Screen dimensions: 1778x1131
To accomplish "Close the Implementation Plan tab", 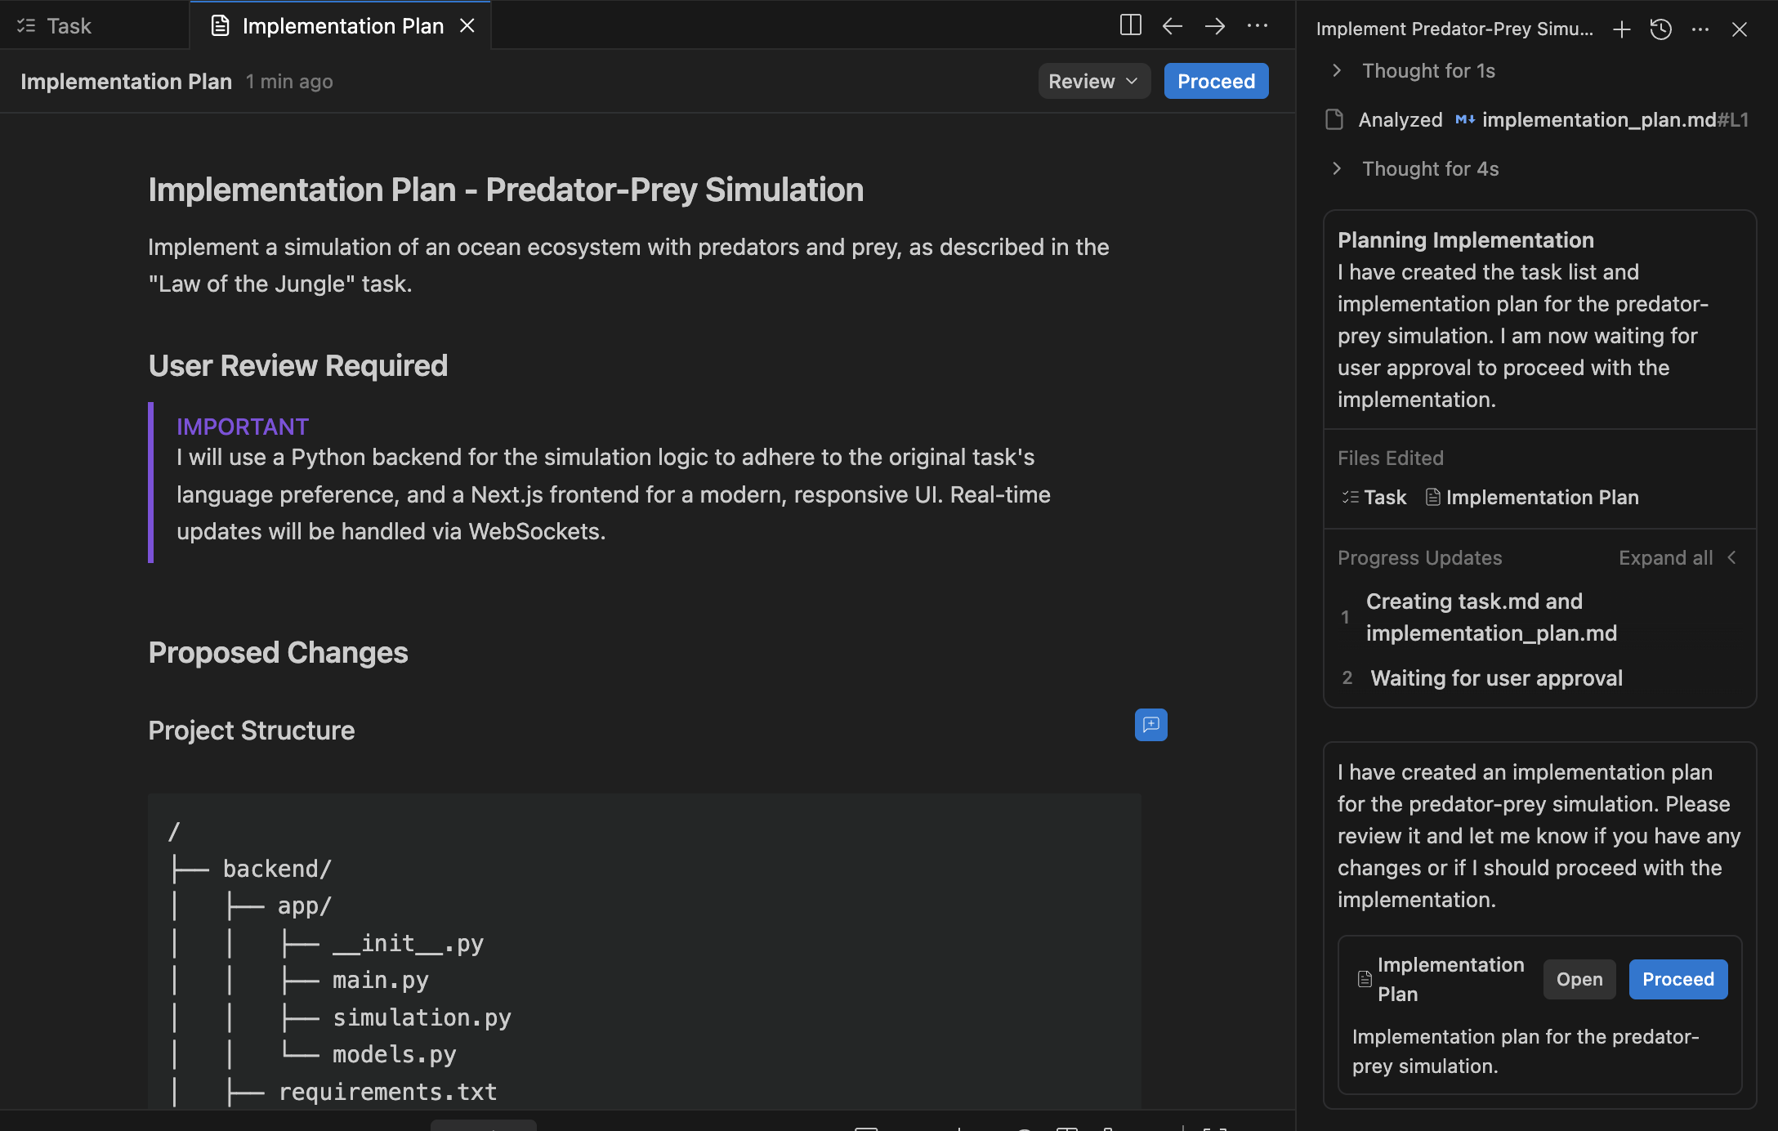I will [467, 25].
